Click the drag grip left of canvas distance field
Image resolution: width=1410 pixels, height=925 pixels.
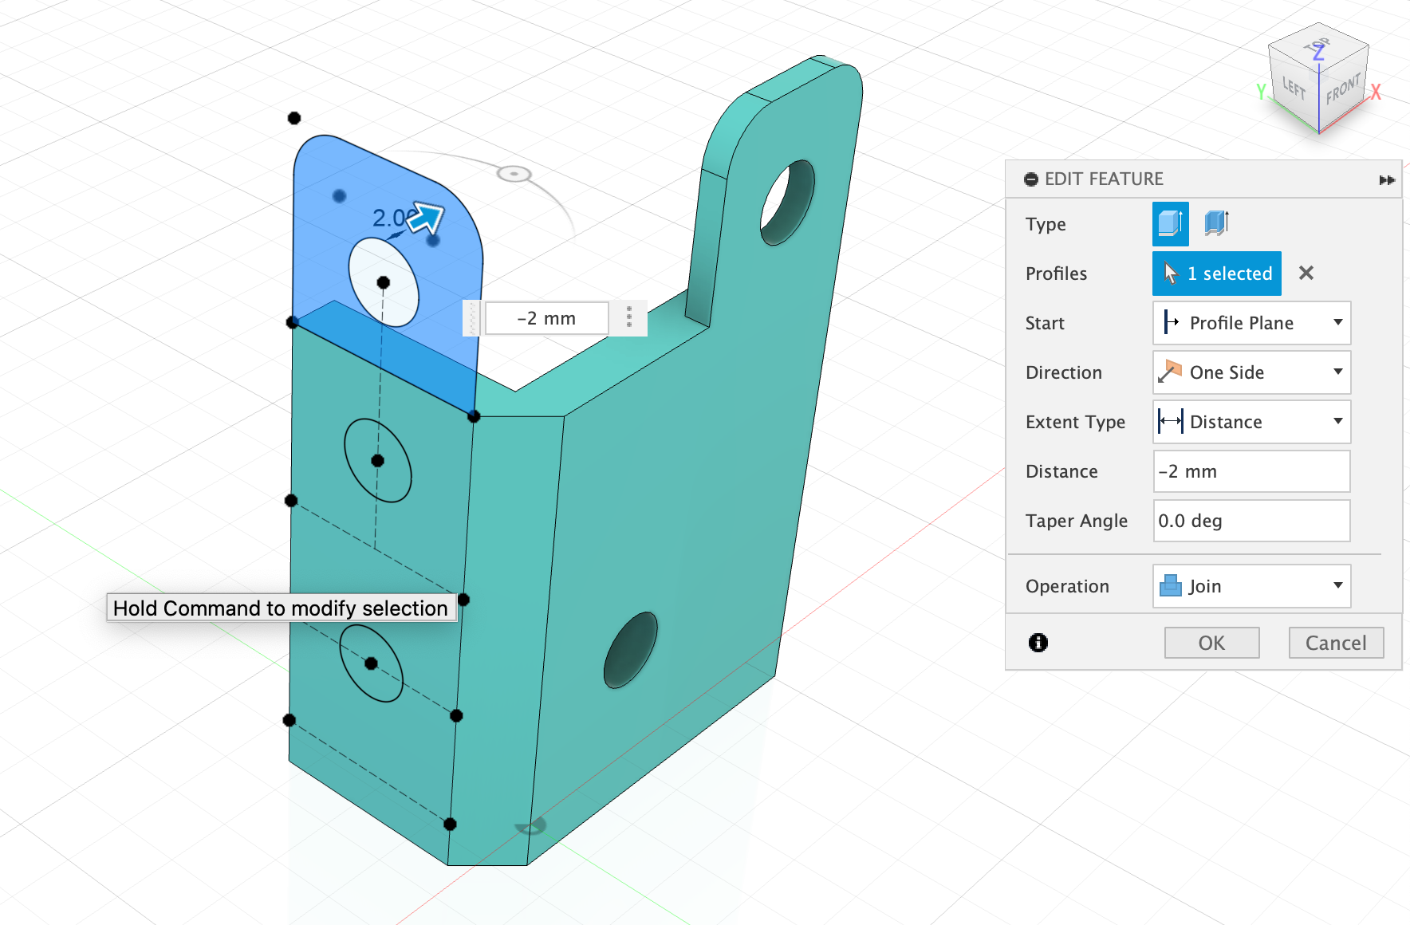click(x=472, y=318)
